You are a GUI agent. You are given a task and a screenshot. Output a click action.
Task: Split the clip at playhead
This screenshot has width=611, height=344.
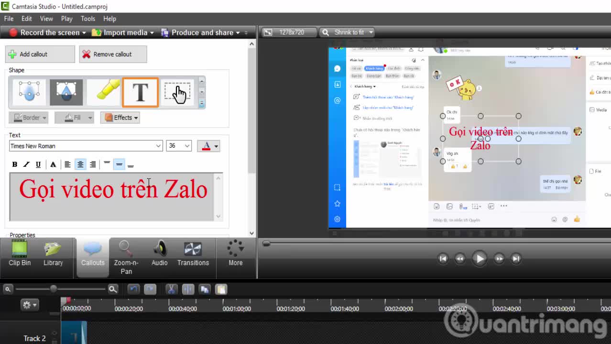point(188,289)
